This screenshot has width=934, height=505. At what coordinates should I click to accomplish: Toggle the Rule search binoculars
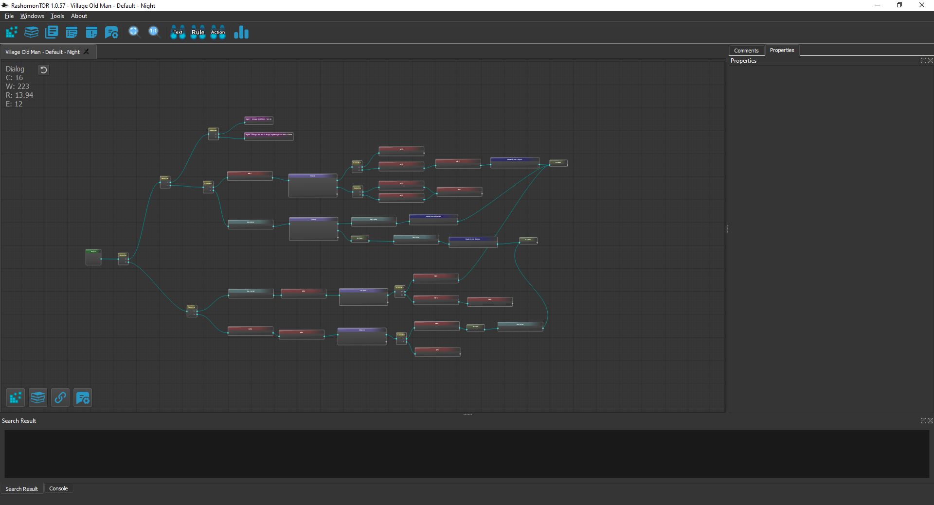click(198, 32)
